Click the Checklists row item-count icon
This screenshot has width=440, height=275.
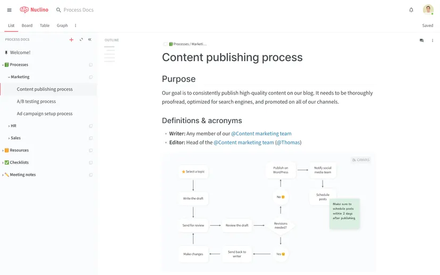pyautogui.click(x=91, y=162)
